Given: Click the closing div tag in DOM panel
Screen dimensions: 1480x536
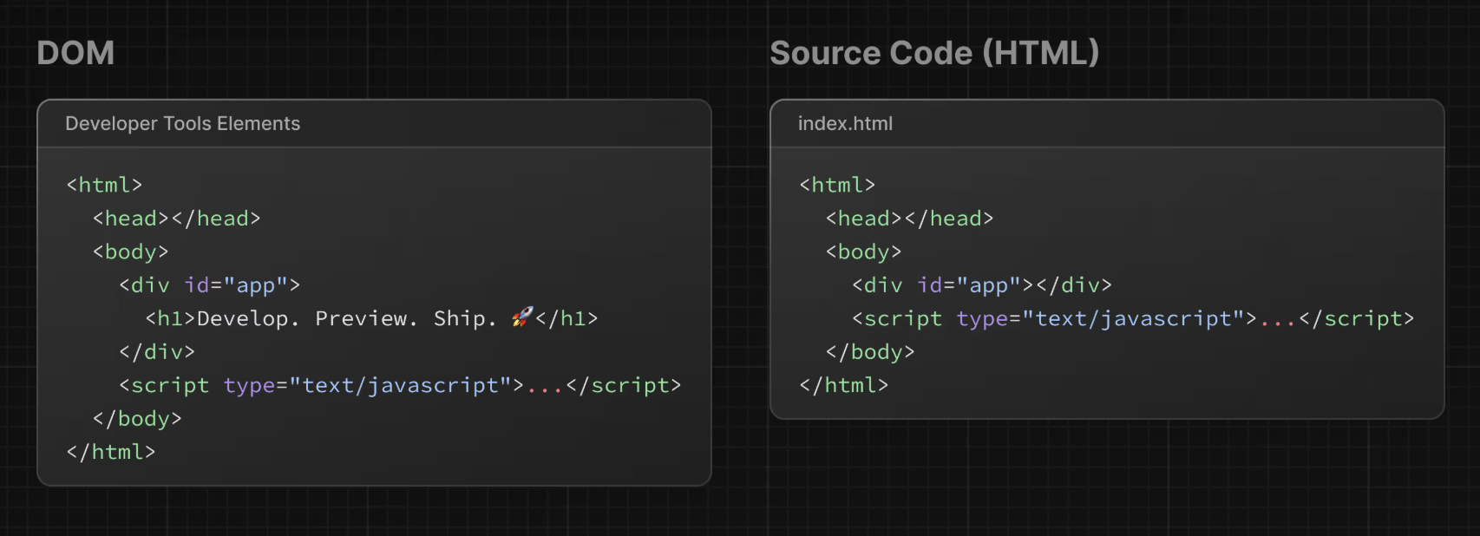Looking at the screenshot, I should coord(157,351).
